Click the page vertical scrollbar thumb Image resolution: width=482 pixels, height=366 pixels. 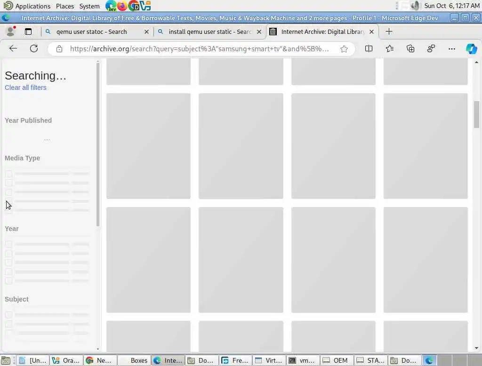(x=476, y=114)
